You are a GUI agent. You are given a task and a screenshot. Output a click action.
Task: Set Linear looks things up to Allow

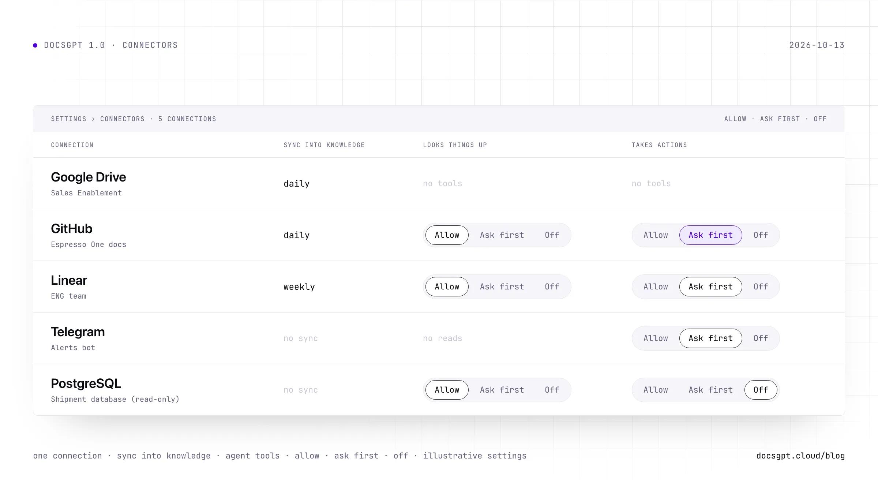(447, 287)
